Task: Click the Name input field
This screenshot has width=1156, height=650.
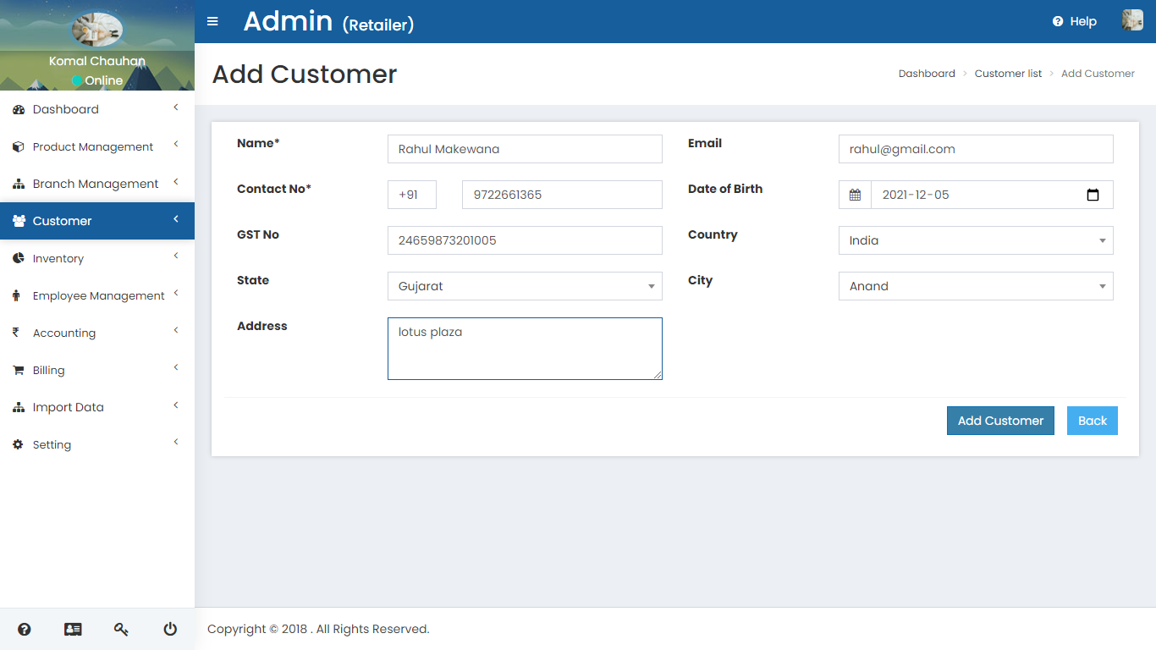Action: (x=524, y=149)
